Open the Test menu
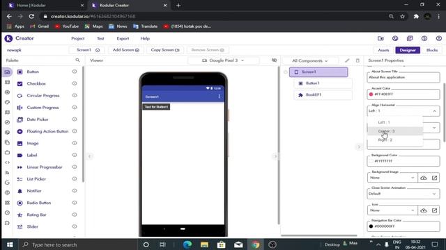 [100, 39]
